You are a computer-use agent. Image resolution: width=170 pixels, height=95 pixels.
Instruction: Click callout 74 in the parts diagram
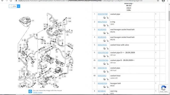click(57, 57)
